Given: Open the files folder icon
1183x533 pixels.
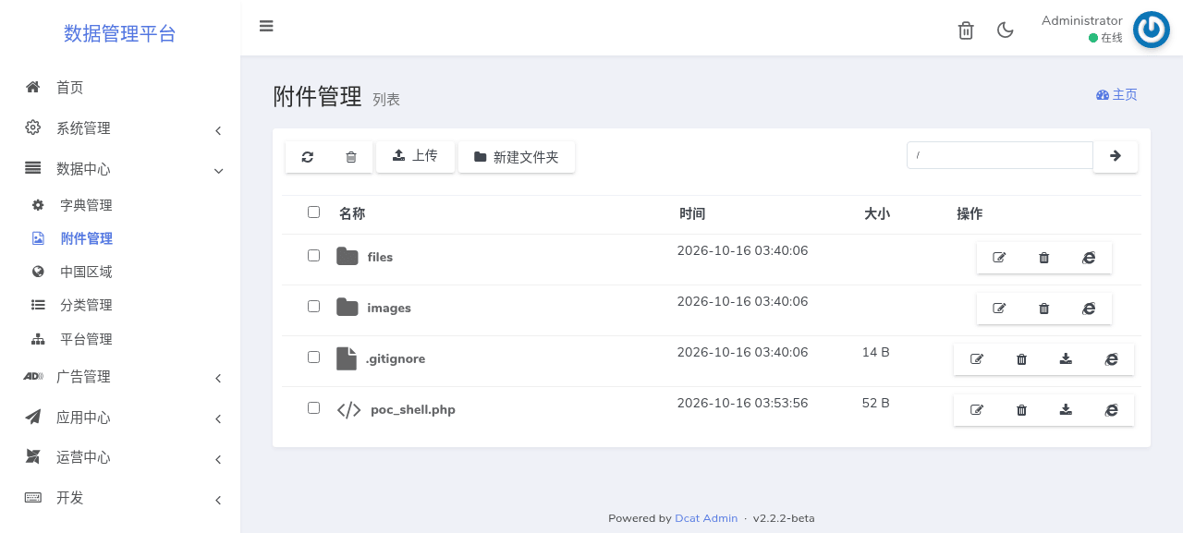Looking at the screenshot, I should coord(348,256).
